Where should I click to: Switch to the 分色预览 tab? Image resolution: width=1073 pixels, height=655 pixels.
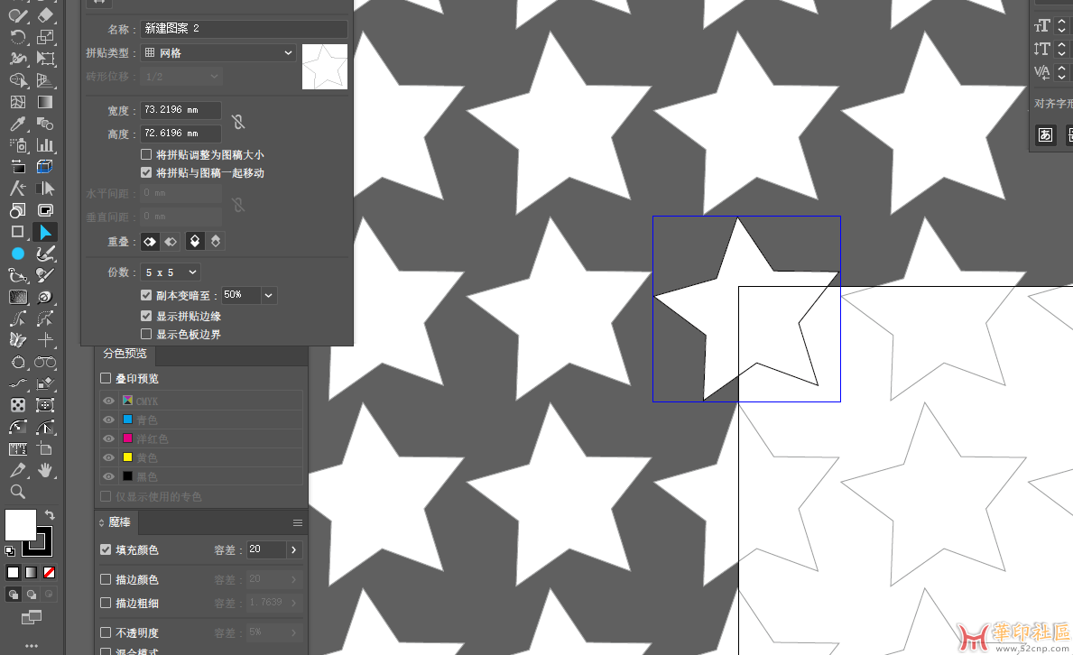pyautogui.click(x=125, y=354)
